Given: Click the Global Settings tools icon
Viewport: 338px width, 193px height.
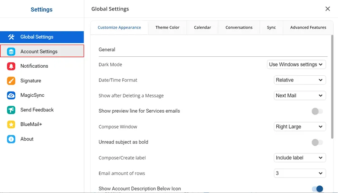Looking at the screenshot, I should point(11,37).
